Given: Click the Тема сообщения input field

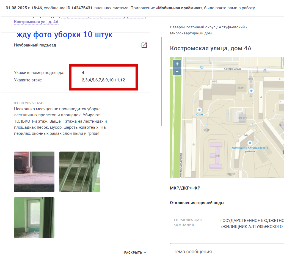Looking at the screenshot, I should click(227, 251).
